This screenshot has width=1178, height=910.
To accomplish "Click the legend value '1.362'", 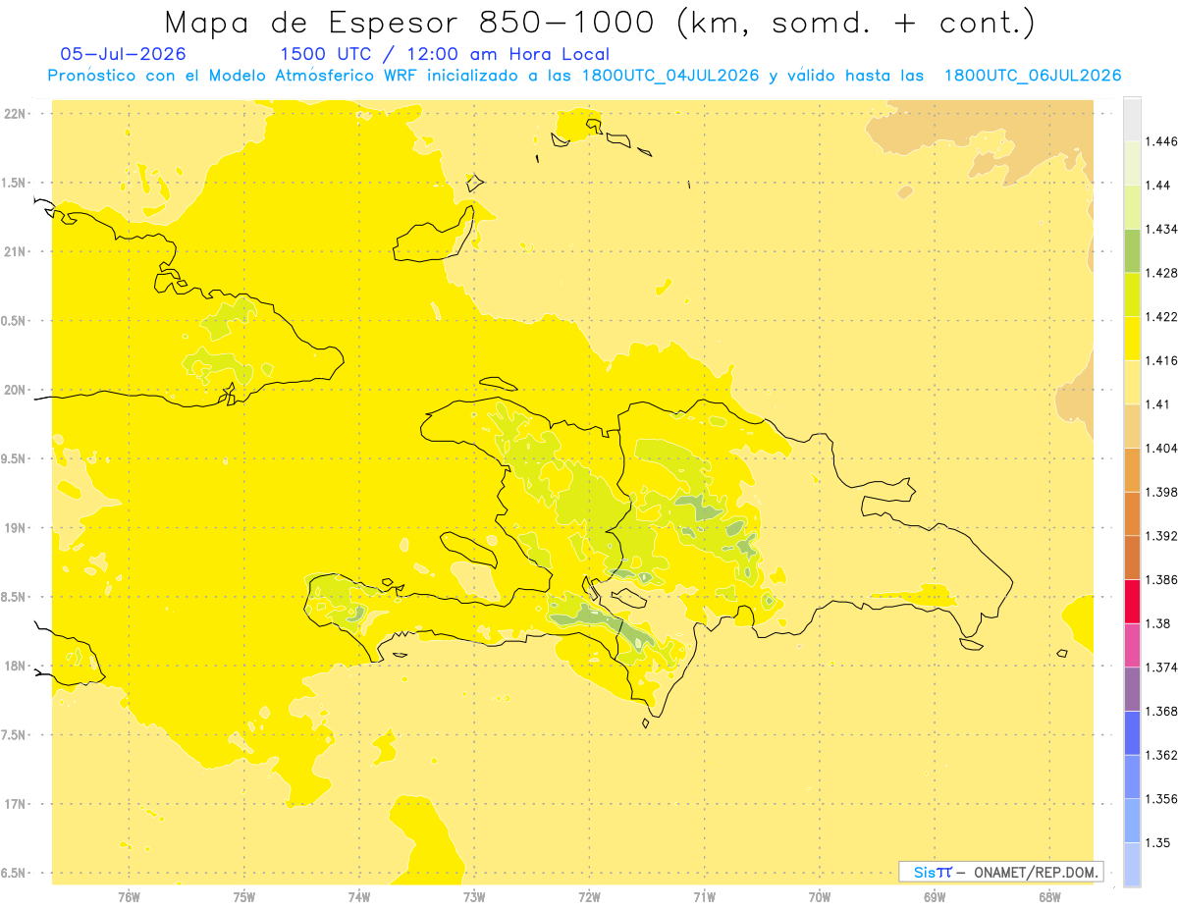I will click(1161, 755).
